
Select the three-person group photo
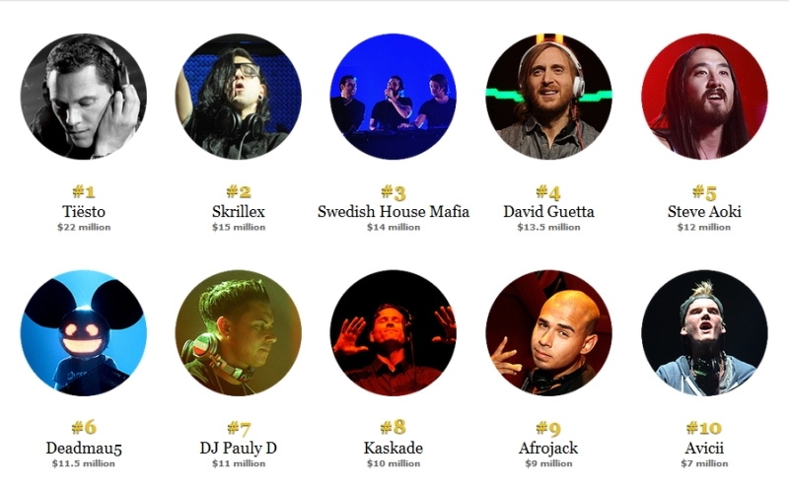(394, 97)
